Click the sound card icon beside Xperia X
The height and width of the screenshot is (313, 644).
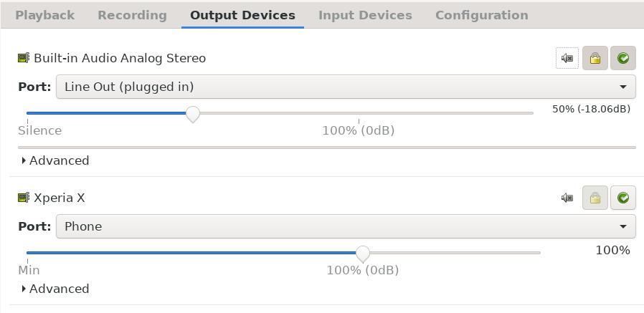24,198
